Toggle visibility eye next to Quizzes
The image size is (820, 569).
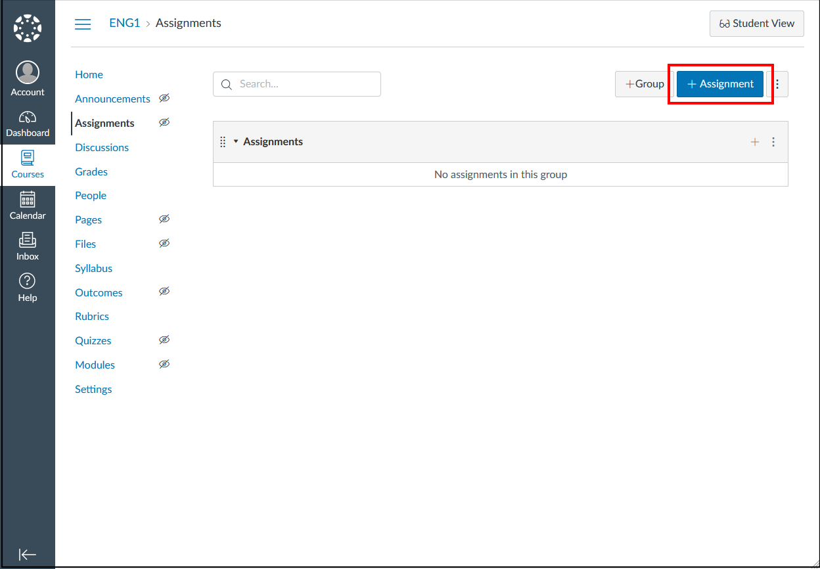click(164, 340)
